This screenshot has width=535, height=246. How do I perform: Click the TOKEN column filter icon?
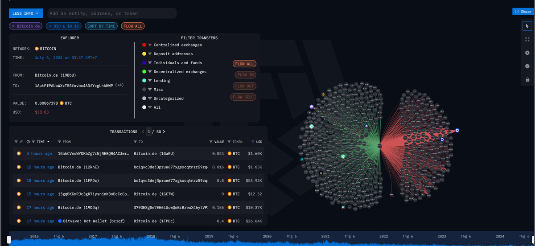tap(229, 142)
